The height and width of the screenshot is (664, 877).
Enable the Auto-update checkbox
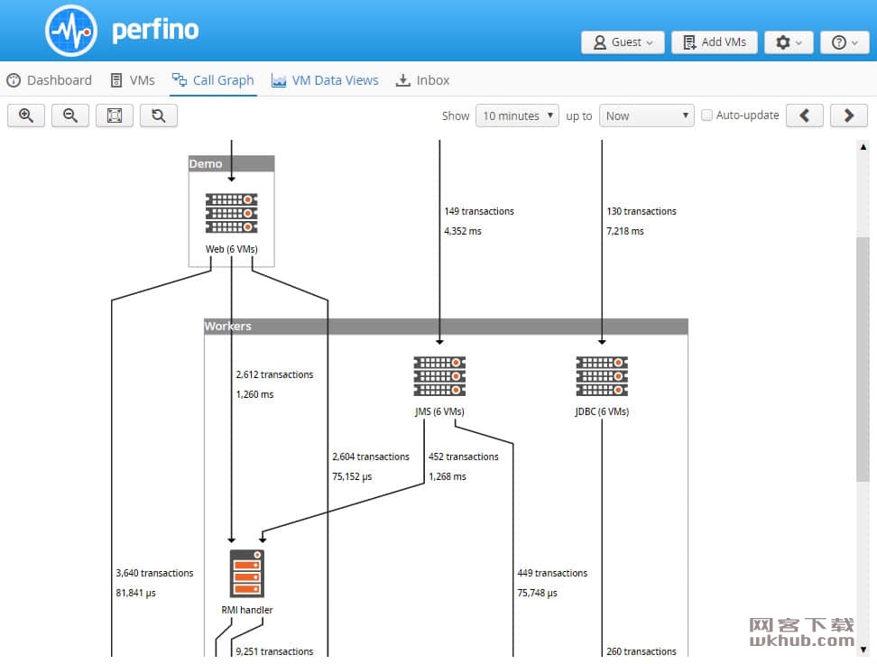pos(707,115)
